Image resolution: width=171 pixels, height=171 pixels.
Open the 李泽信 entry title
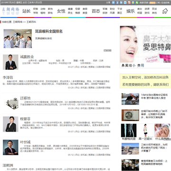click(8, 77)
